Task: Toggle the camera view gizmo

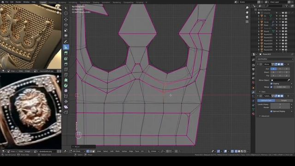Action: (x=247, y=17)
